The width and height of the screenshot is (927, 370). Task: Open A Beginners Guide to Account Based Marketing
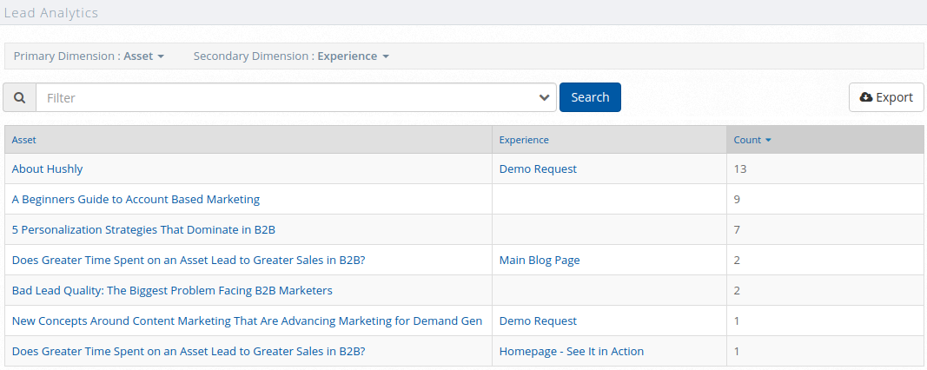pos(136,199)
